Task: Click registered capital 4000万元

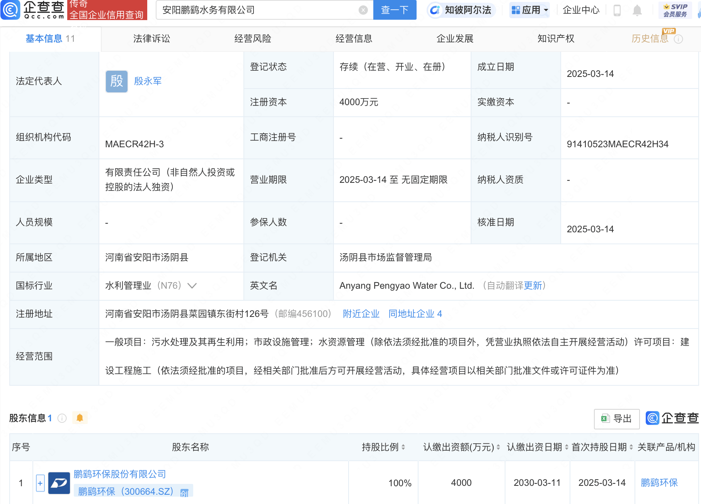Action: (x=359, y=102)
